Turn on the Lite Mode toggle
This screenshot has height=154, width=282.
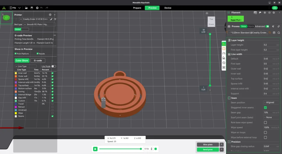pyautogui.click(x=53, y=66)
